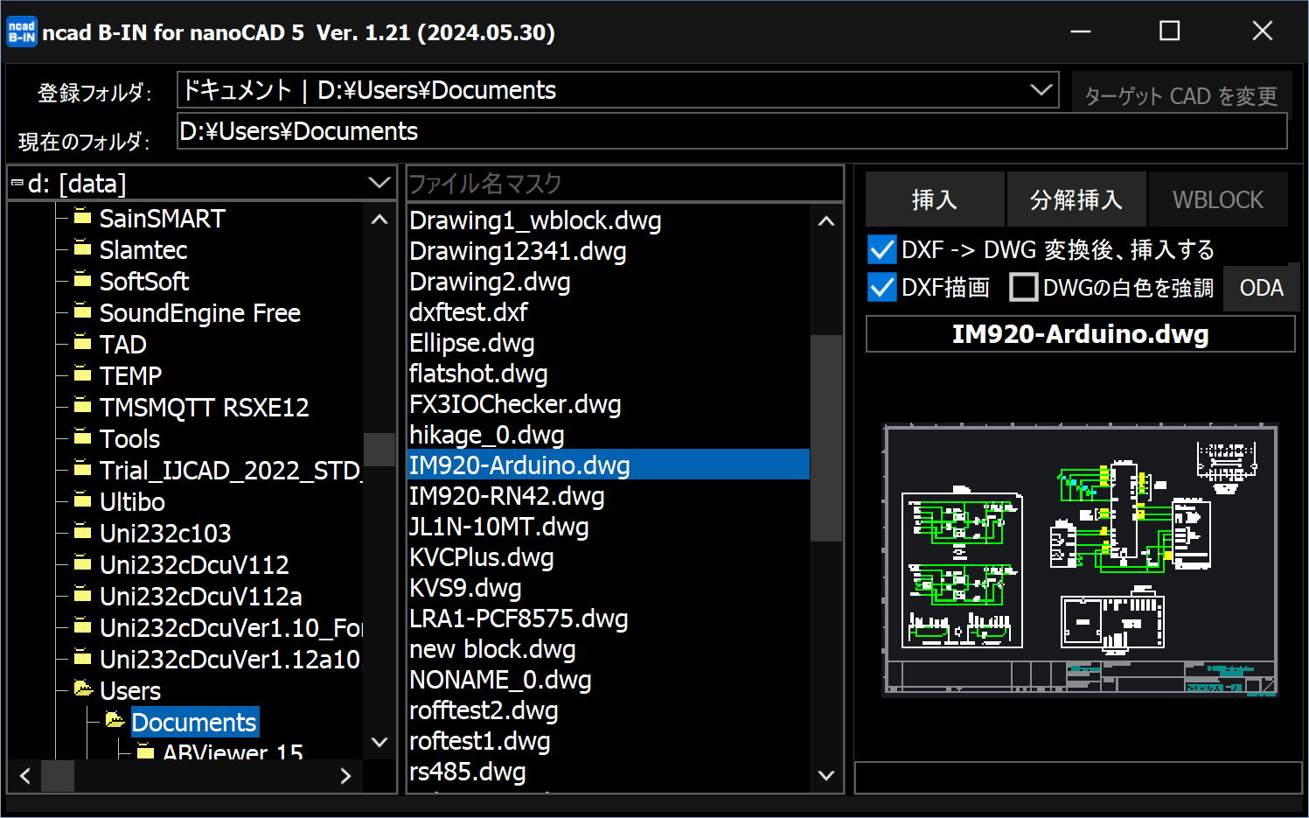Click folder tree scroll-left arrow
Viewport: 1309px width, 818px height.
(x=25, y=775)
